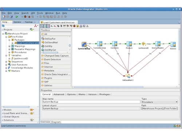Select the pointer selection tool in diagram toolbar
182x136 pixels.
(42, 26)
